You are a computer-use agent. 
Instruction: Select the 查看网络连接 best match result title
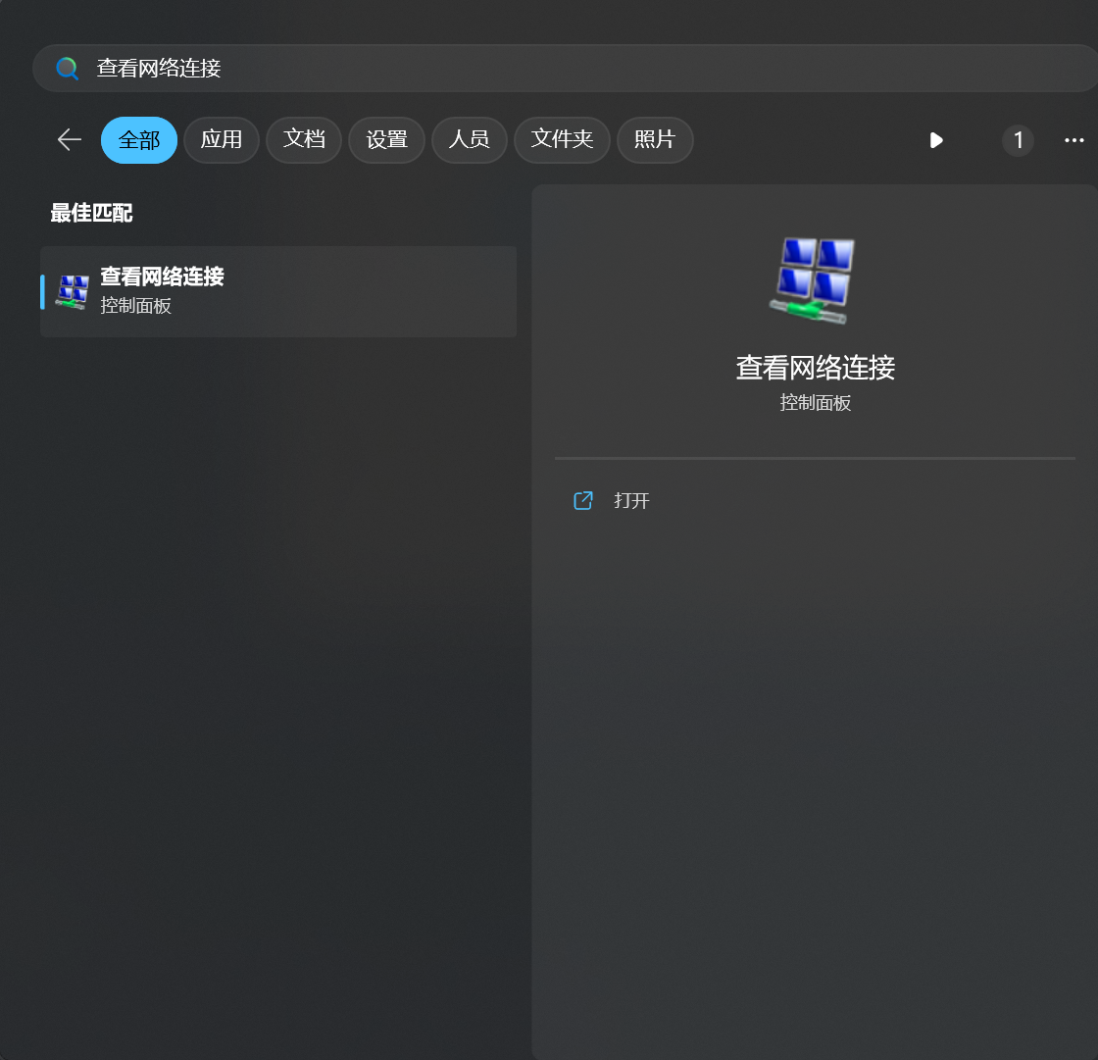click(162, 278)
